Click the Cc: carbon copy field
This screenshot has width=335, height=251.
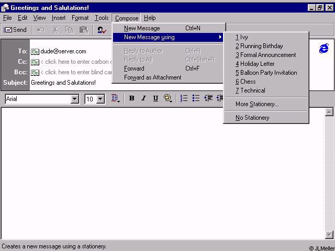point(76,62)
